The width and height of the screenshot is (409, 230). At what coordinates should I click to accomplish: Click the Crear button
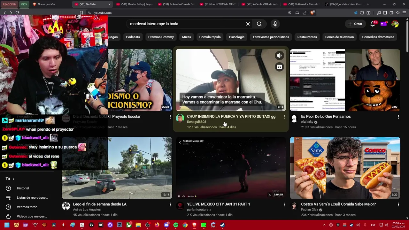(x=355, y=24)
